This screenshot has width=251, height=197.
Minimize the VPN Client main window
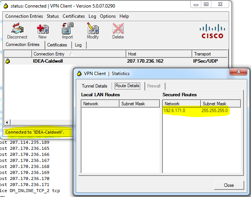coord(196,5)
